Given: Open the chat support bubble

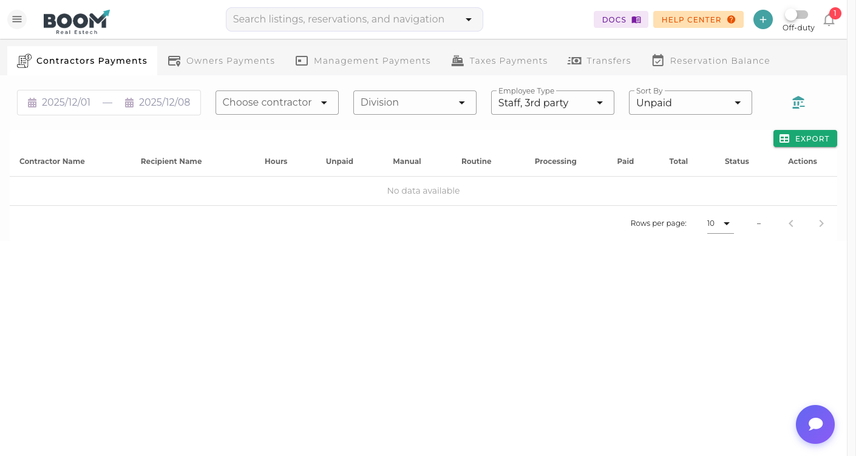Looking at the screenshot, I should coord(815,424).
